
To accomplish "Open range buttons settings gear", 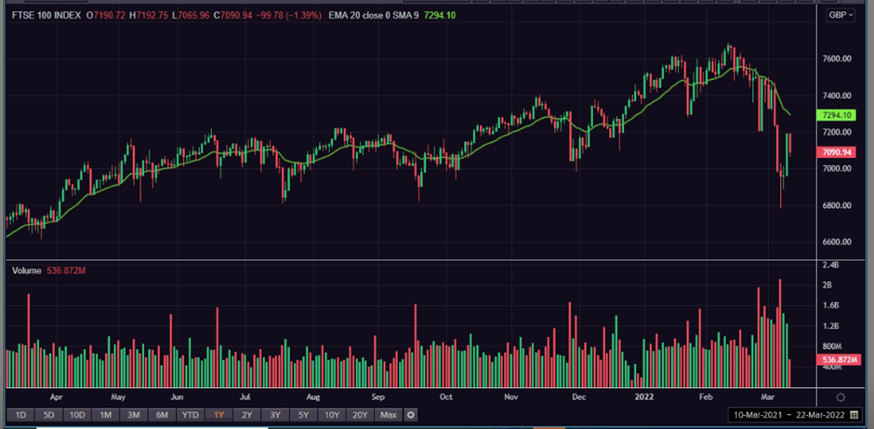I will coord(411,415).
